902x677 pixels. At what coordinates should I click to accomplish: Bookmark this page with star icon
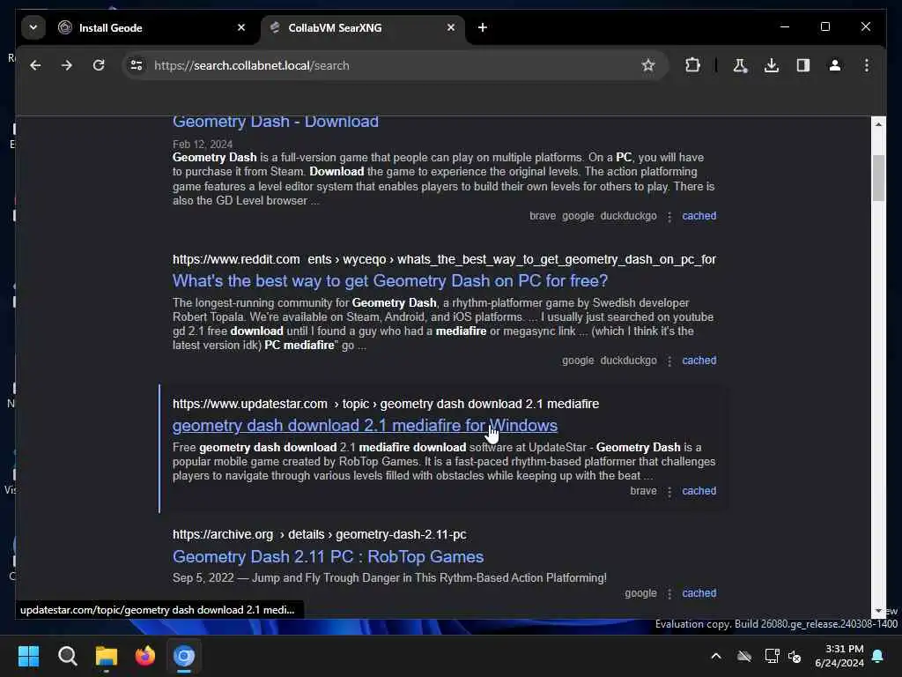648,65
